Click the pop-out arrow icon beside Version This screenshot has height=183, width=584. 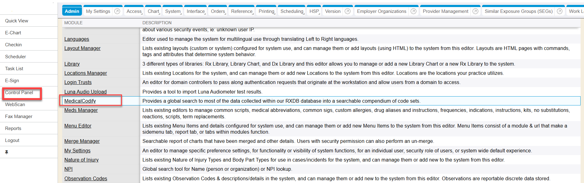[x=347, y=11]
